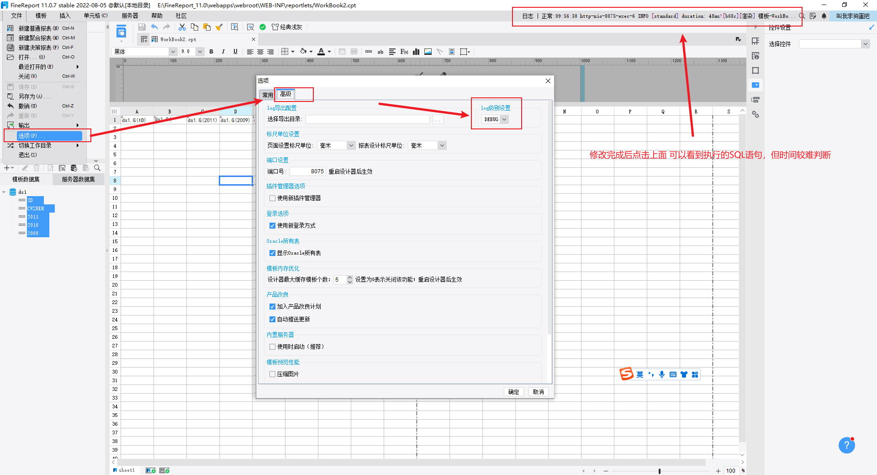Increase 设计器最大缓存模板个数 stepper
Image resolution: width=877 pixels, height=475 pixels.
350,278
